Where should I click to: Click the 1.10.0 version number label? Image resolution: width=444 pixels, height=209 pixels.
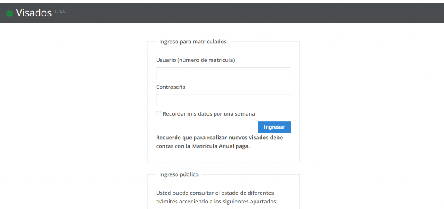coord(60,11)
